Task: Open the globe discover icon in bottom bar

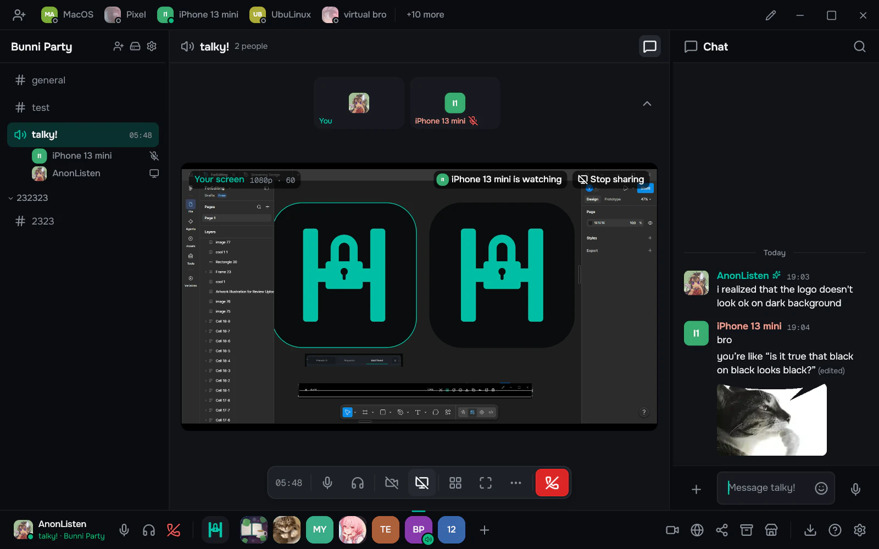Action: click(x=697, y=530)
